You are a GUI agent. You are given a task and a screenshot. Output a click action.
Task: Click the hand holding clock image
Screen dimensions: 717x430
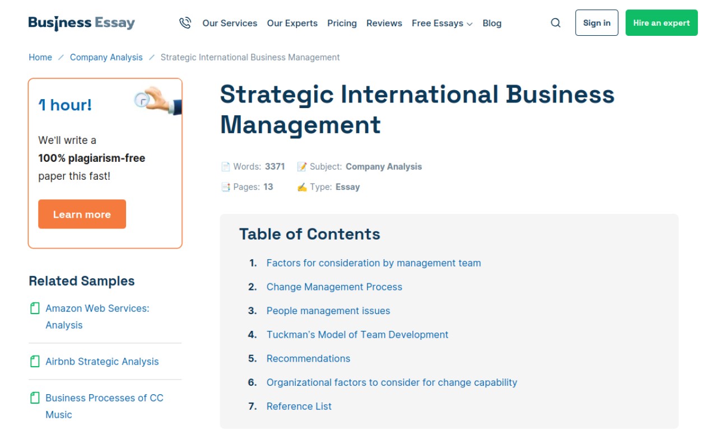(x=158, y=100)
